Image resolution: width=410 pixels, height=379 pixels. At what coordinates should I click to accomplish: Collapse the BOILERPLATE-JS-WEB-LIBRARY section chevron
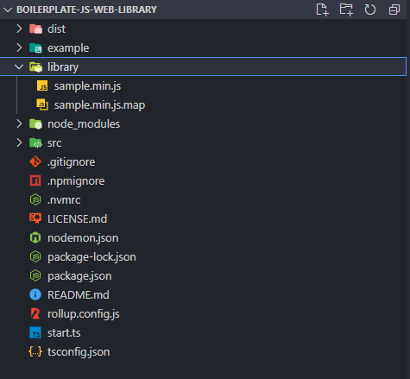coord(8,9)
